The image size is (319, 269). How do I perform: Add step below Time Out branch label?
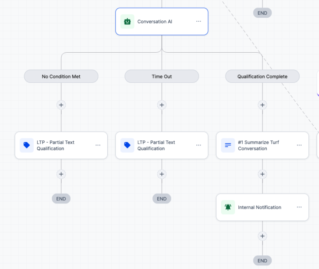(162, 105)
